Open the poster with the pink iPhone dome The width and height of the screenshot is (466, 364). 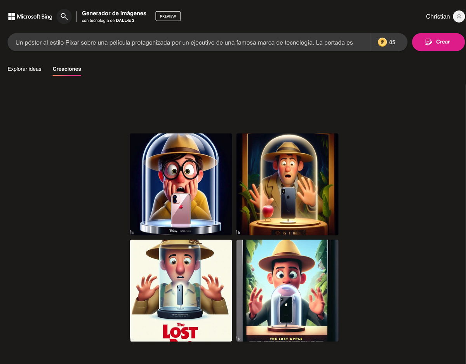tap(181, 184)
